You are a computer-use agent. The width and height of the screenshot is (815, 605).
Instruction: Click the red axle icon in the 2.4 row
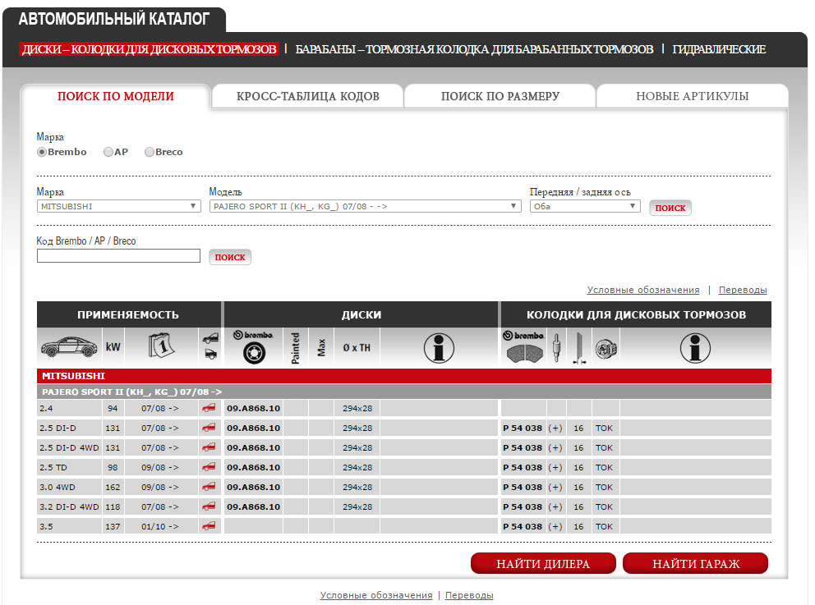pyautogui.click(x=210, y=408)
